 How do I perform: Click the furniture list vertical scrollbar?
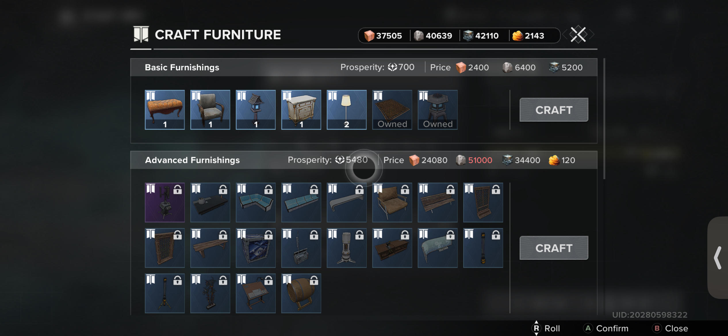point(604,119)
